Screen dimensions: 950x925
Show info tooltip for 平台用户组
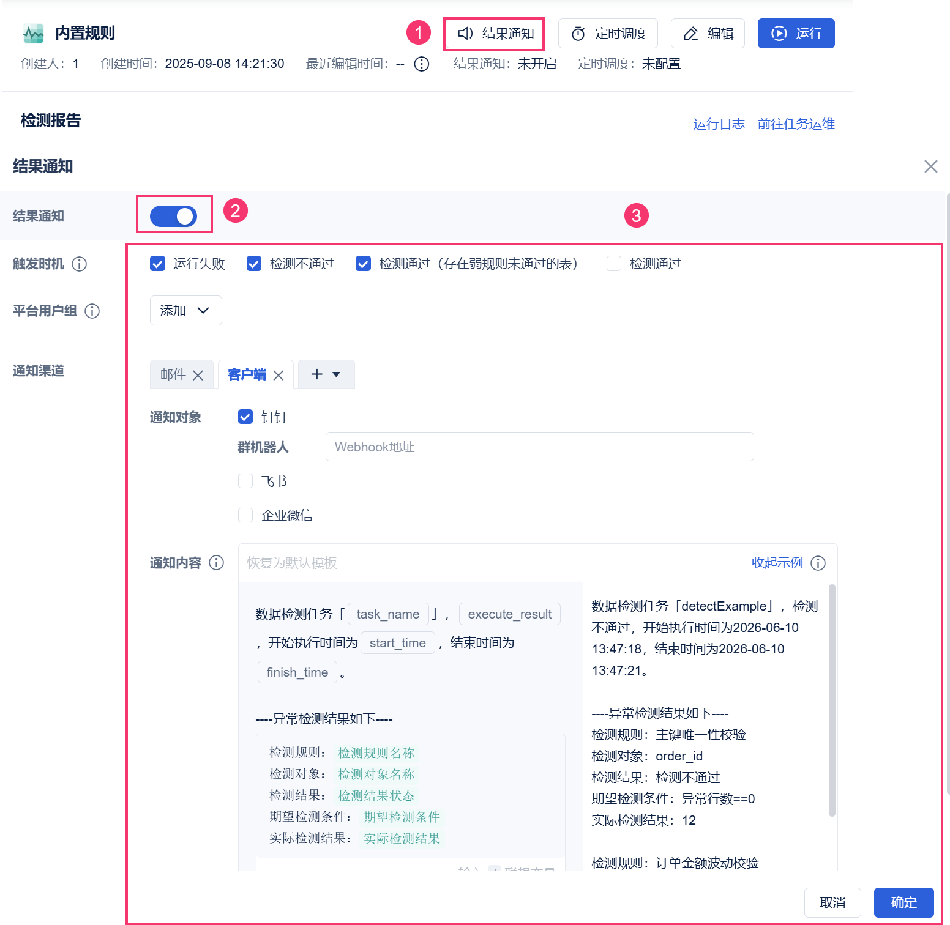pos(92,311)
